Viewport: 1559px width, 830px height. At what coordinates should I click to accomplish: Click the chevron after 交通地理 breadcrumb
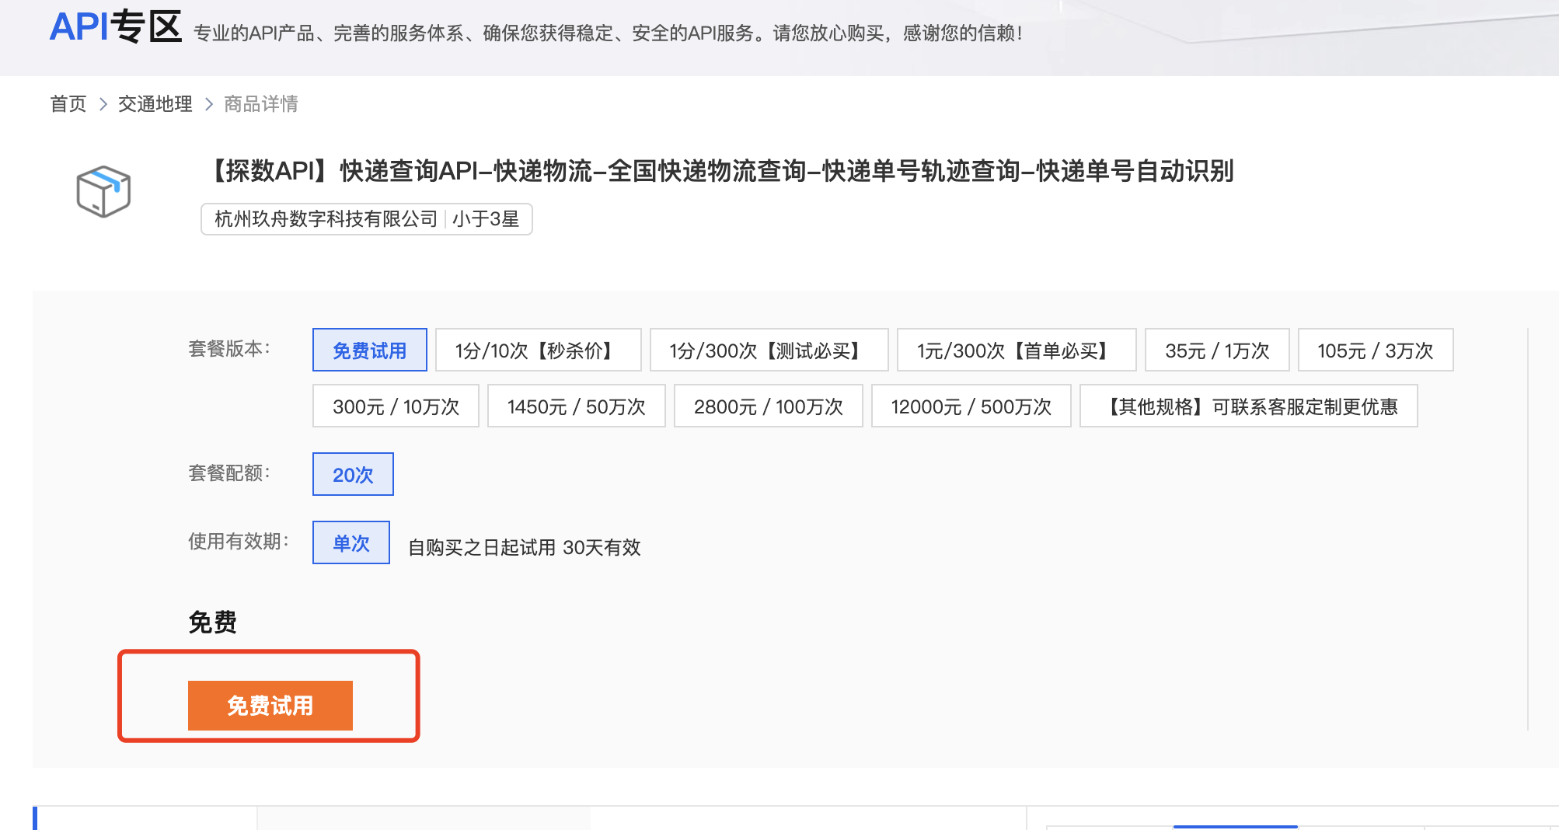click(x=208, y=104)
